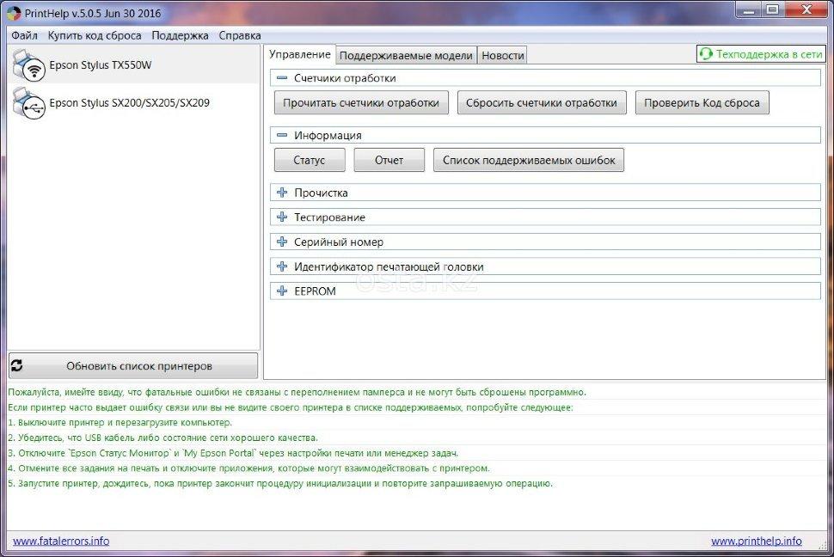Expand the Серийный номер section
This screenshot has width=834, height=557.
pos(282,242)
